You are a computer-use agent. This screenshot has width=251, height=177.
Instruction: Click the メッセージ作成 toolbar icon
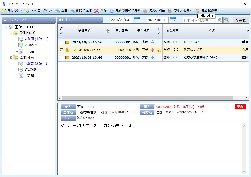tap(27, 11)
